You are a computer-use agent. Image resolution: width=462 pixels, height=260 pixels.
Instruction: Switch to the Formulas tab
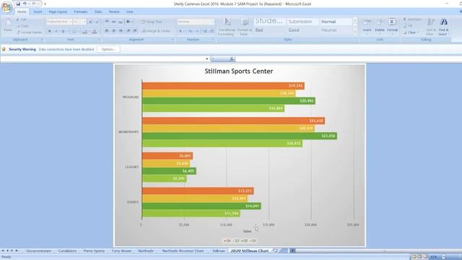pos(80,12)
